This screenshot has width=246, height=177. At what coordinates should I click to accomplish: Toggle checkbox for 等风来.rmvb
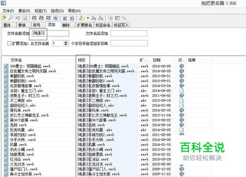coord(6,110)
